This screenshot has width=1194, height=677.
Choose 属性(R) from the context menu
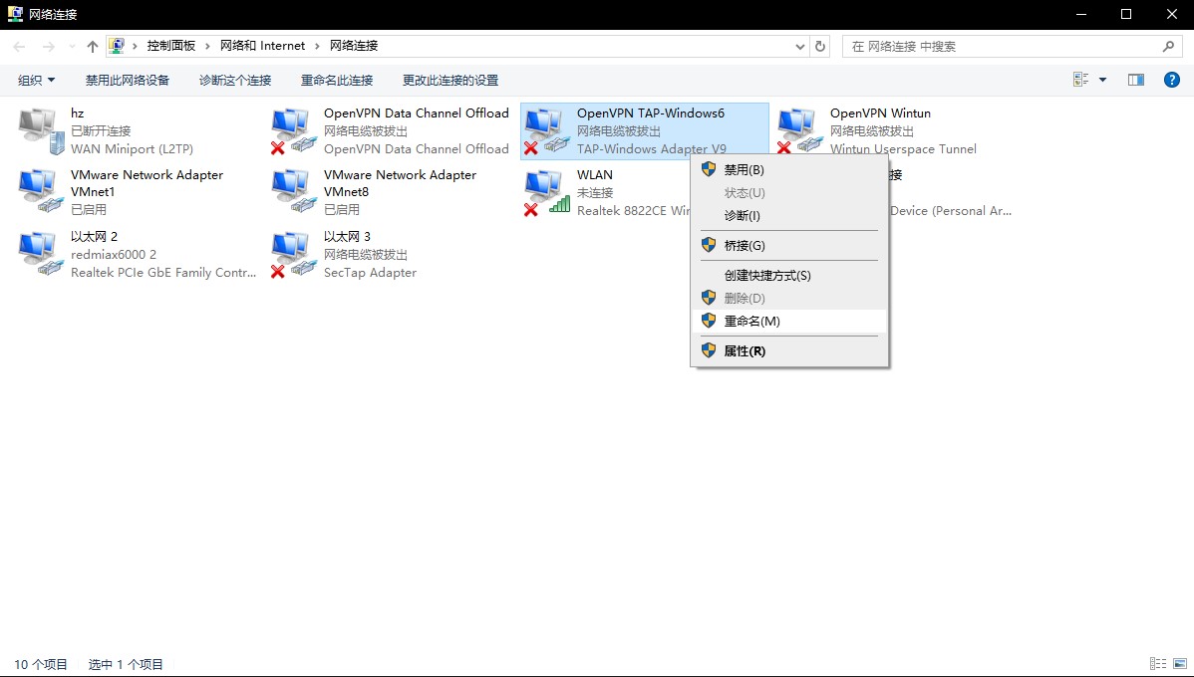pos(745,350)
